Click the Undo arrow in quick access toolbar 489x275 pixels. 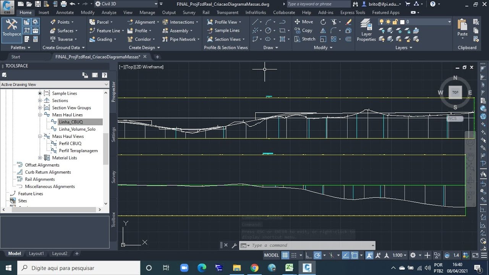(x=72, y=4)
